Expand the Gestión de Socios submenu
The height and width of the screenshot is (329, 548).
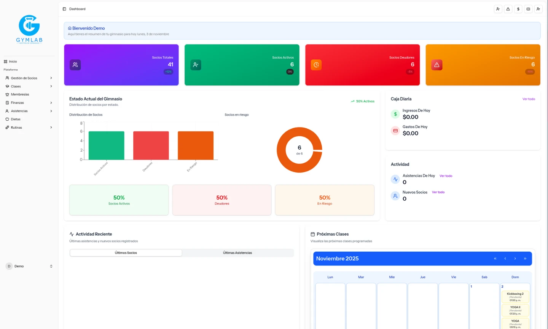(29, 78)
